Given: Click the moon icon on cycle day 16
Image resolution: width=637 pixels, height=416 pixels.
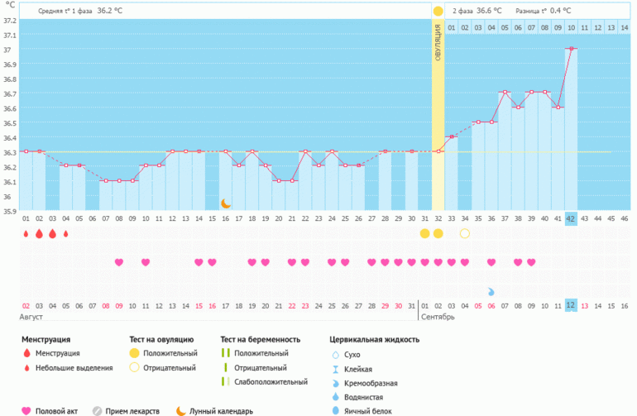Looking at the screenshot, I should pos(225,203).
